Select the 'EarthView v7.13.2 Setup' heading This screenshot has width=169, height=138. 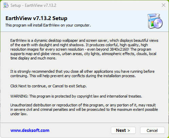pos(36,18)
